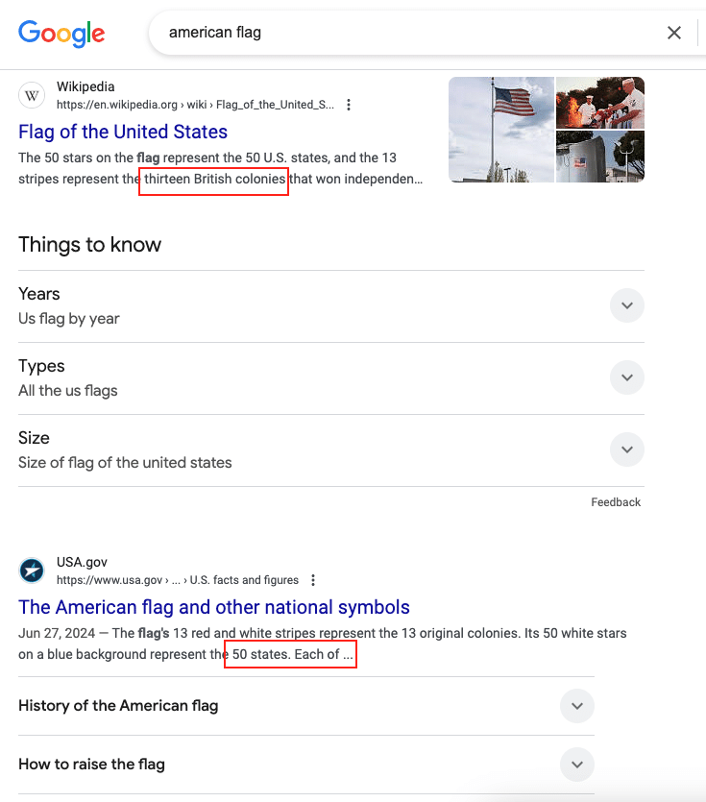The height and width of the screenshot is (802, 706).
Task: Click the bottom-right small flag thumbnail
Action: 600,157
